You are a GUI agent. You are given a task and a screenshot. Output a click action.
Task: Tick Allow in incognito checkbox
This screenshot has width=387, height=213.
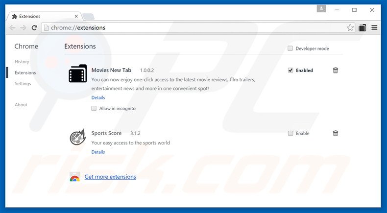[94, 108]
